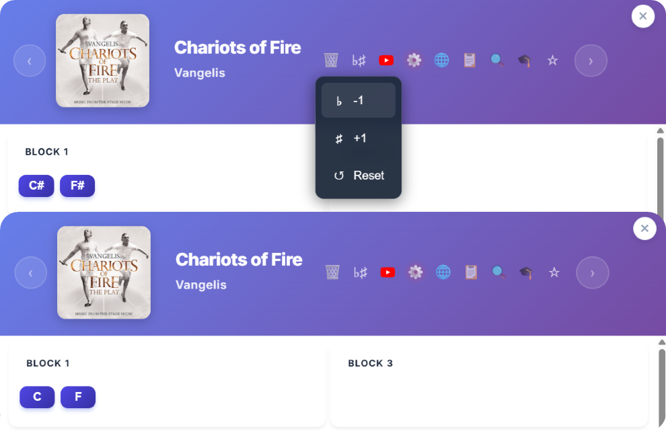This screenshot has width=666, height=431.
Task: Click the graduation cap icon in the top header
Action: [x=525, y=61]
